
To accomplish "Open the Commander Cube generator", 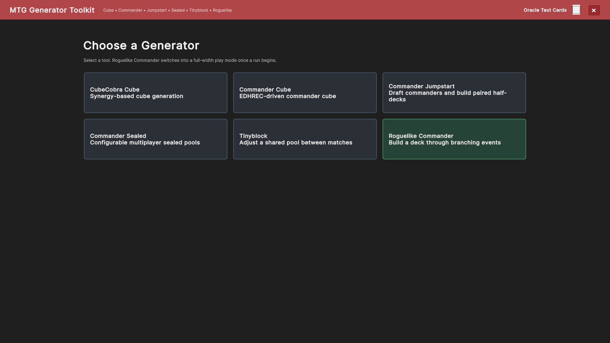I will [x=305, y=93].
